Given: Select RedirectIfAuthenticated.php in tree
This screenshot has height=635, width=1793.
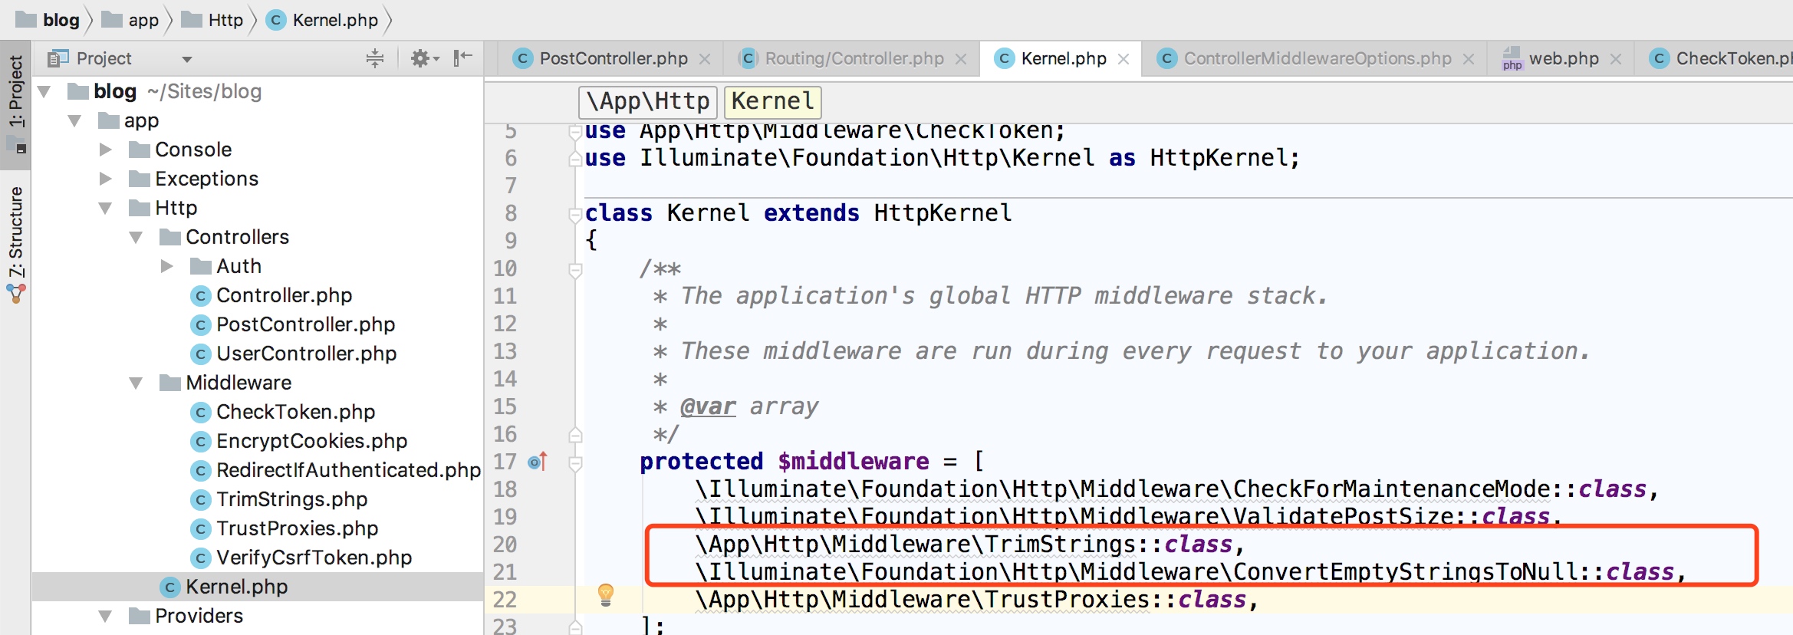Looking at the screenshot, I should [348, 471].
